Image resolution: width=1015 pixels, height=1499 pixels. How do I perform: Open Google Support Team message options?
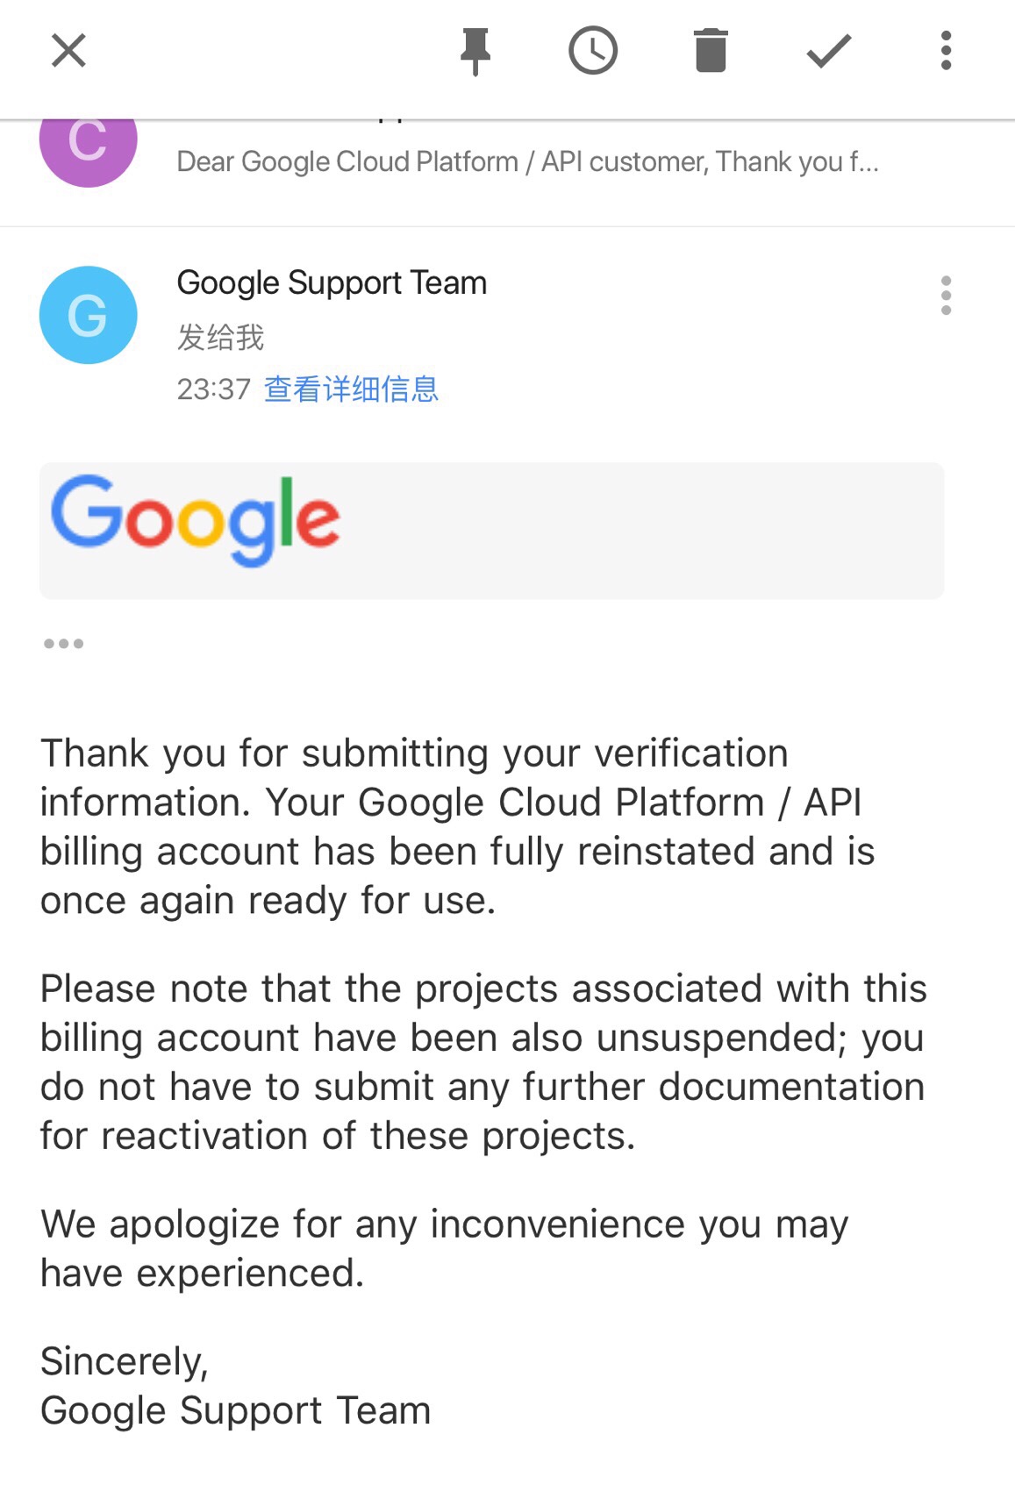click(946, 296)
